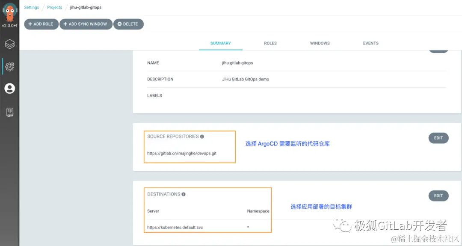Viewport: 462px width, 246px height.
Task: Click the LABELS field label
Action: 155,95
